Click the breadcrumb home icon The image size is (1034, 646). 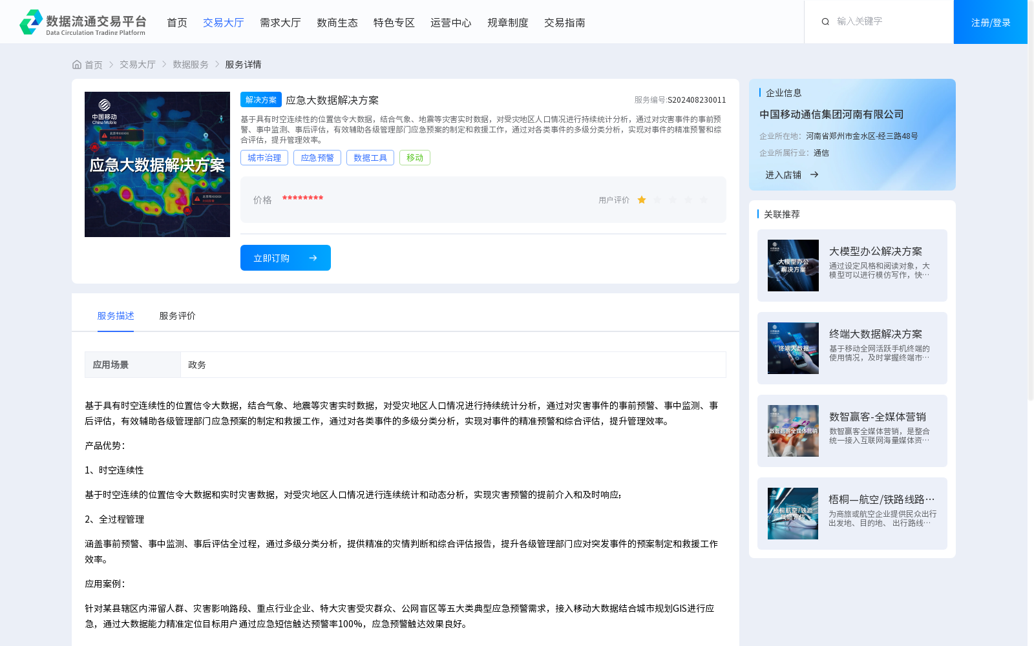77,65
